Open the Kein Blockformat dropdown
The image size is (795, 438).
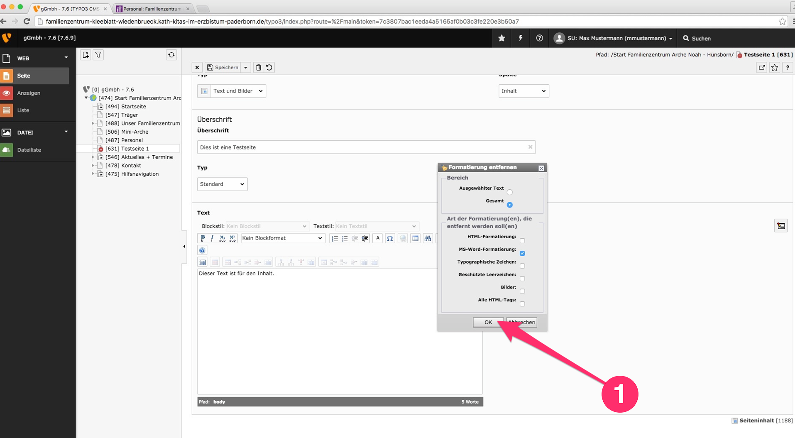coord(282,238)
